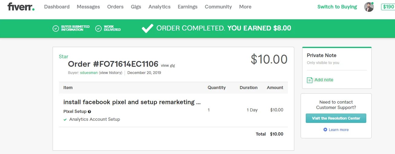This screenshot has height=154, width=395.
Task: Open the view gig link
Action: [168, 66]
